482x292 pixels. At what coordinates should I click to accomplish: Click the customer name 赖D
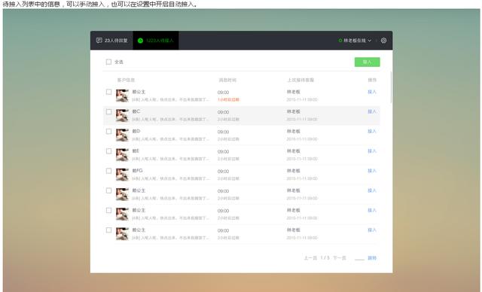coord(136,131)
